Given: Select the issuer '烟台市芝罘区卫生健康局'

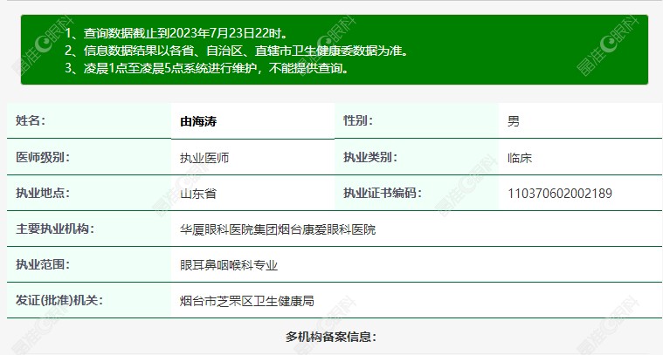Looking at the screenshot, I should (247, 301).
